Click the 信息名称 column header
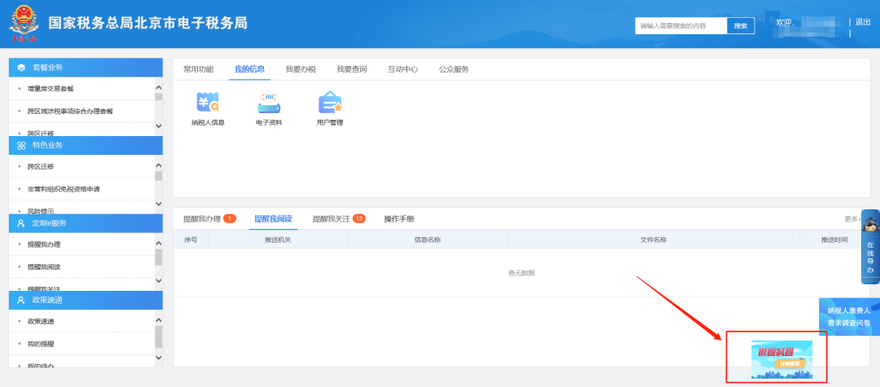 (427, 240)
